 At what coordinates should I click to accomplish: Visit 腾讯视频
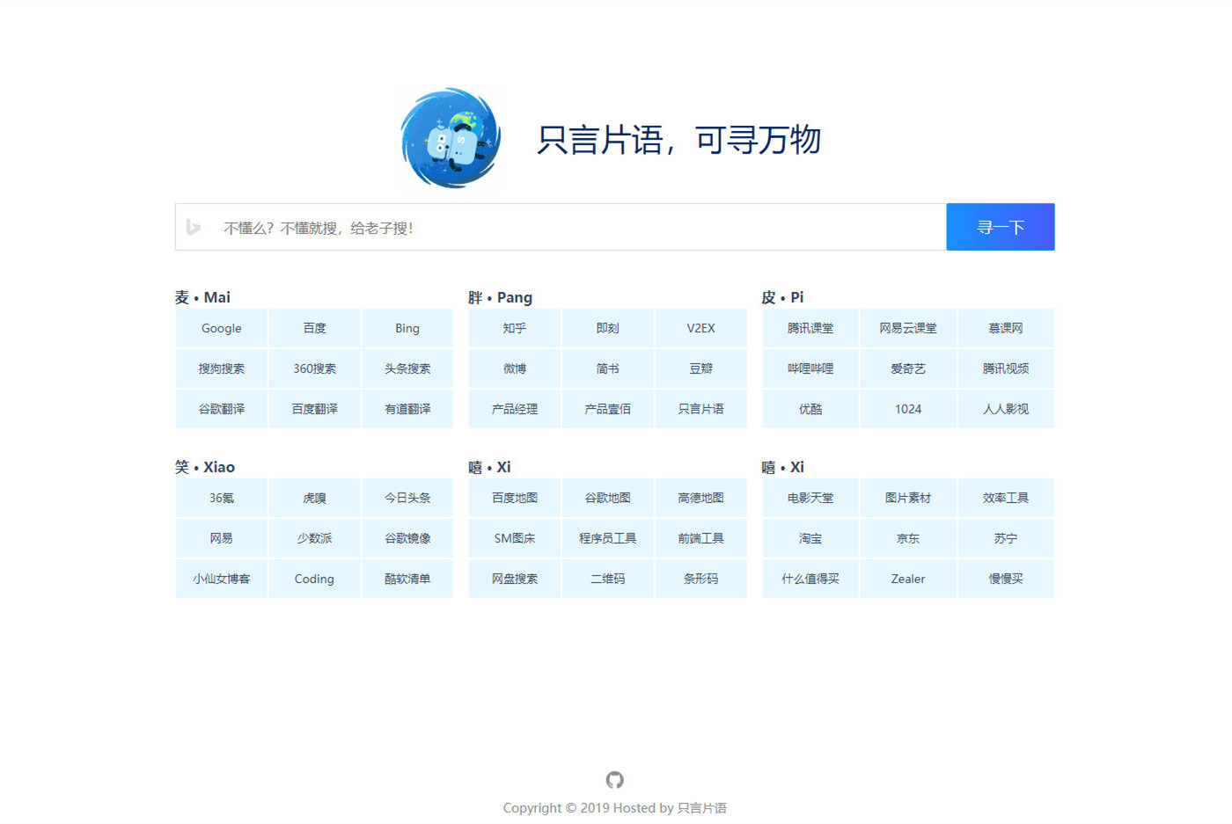tap(1006, 368)
